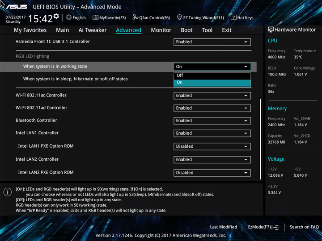Click +12V value 12.096 V
Viewport: 322px width, 241px height.
[275, 175]
